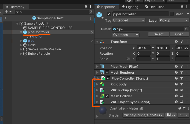Open the Hierarchy panel three-dot menu
Image resolution: width=190 pixels, height=124 pixels.
90,6
